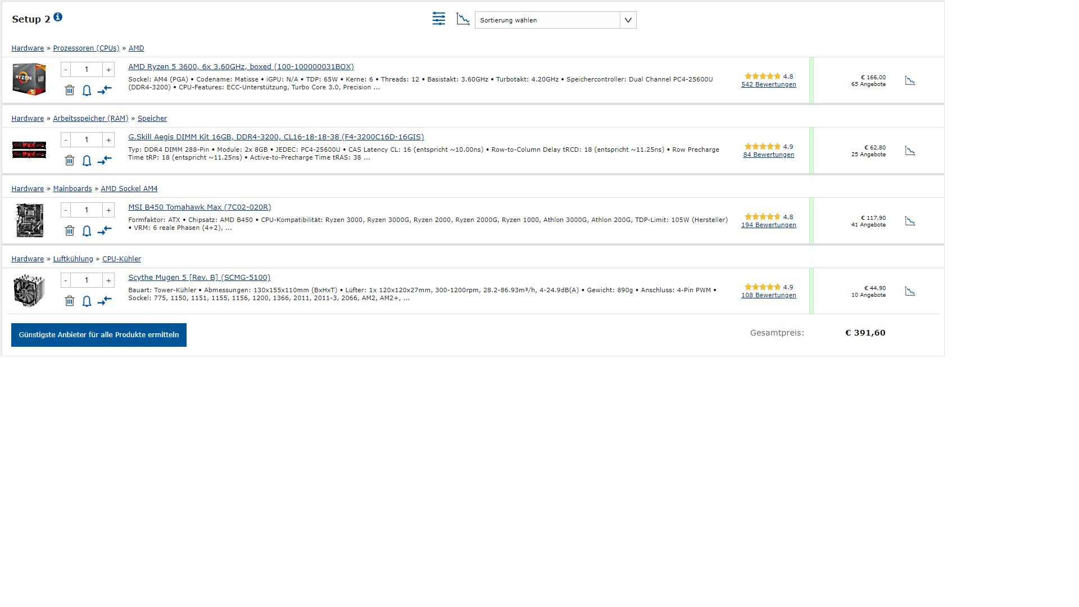This screenshot has height=607, width=1079.
Task: Open price chart for AMD Ryzen 5 3600
Action: point(910,80)
